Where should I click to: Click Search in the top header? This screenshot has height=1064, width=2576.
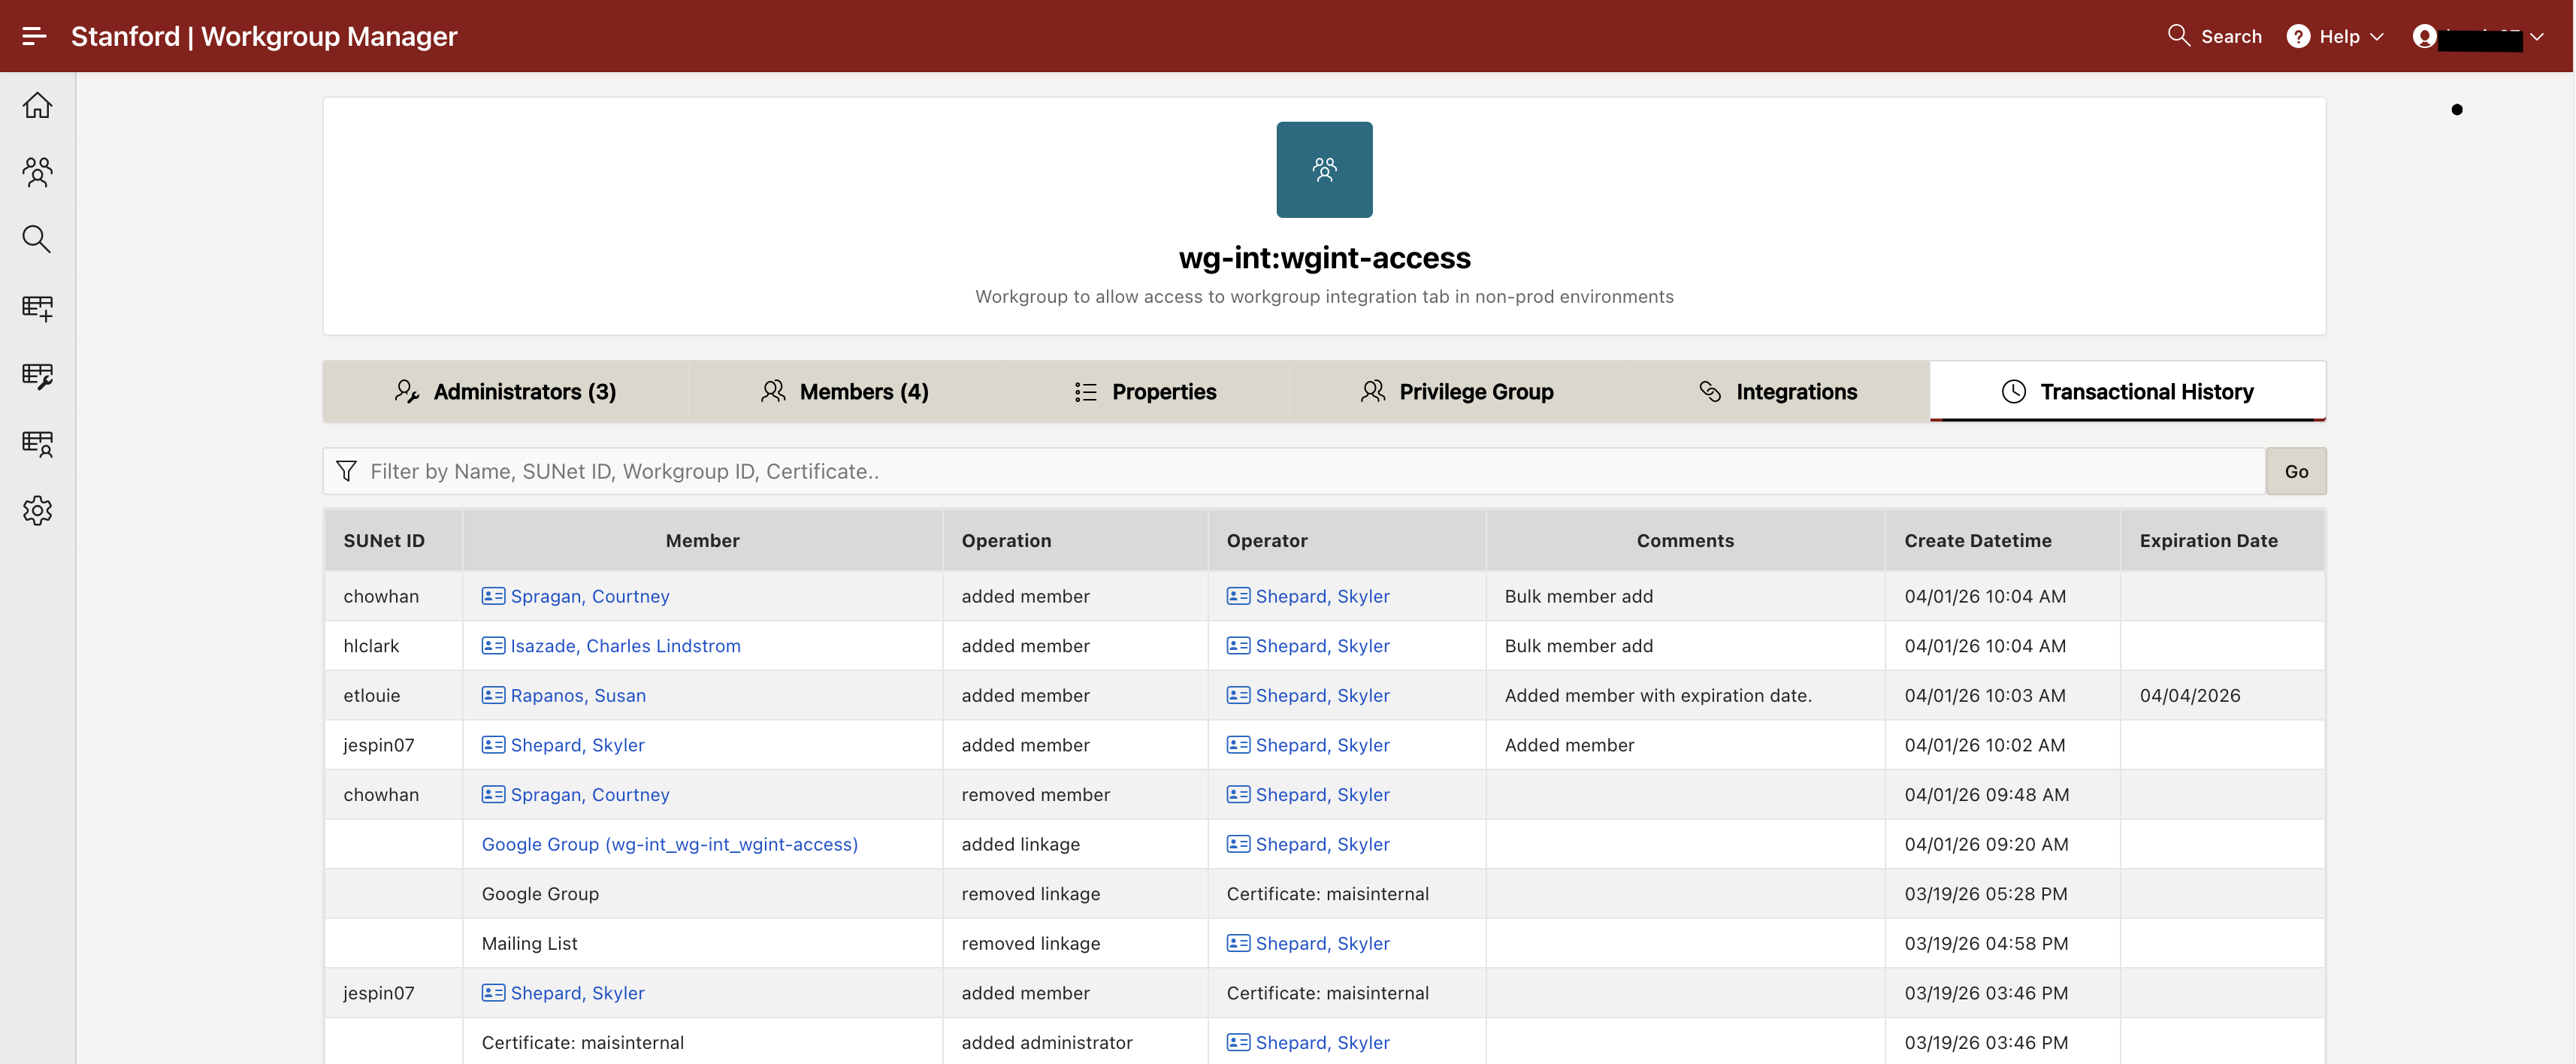point(2214,36)
